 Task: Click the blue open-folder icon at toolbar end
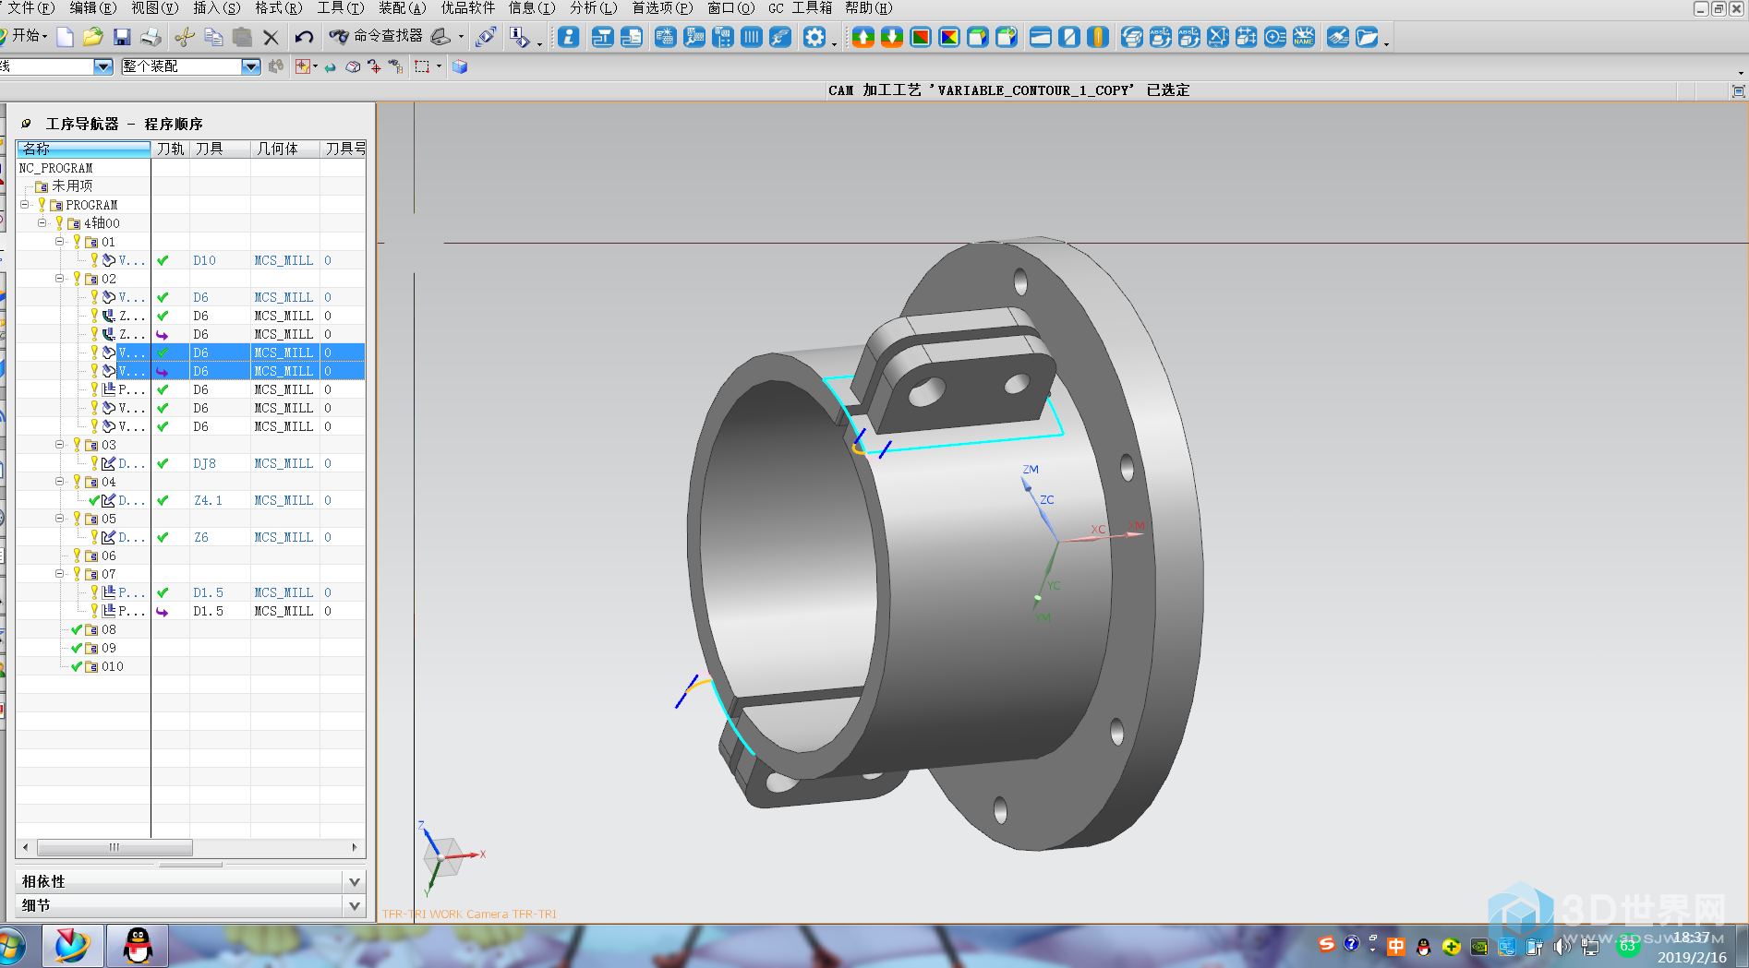1367,37
